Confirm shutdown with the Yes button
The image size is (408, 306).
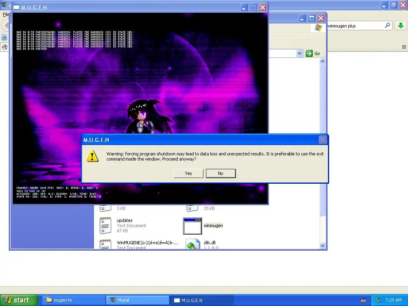(188, 173)
